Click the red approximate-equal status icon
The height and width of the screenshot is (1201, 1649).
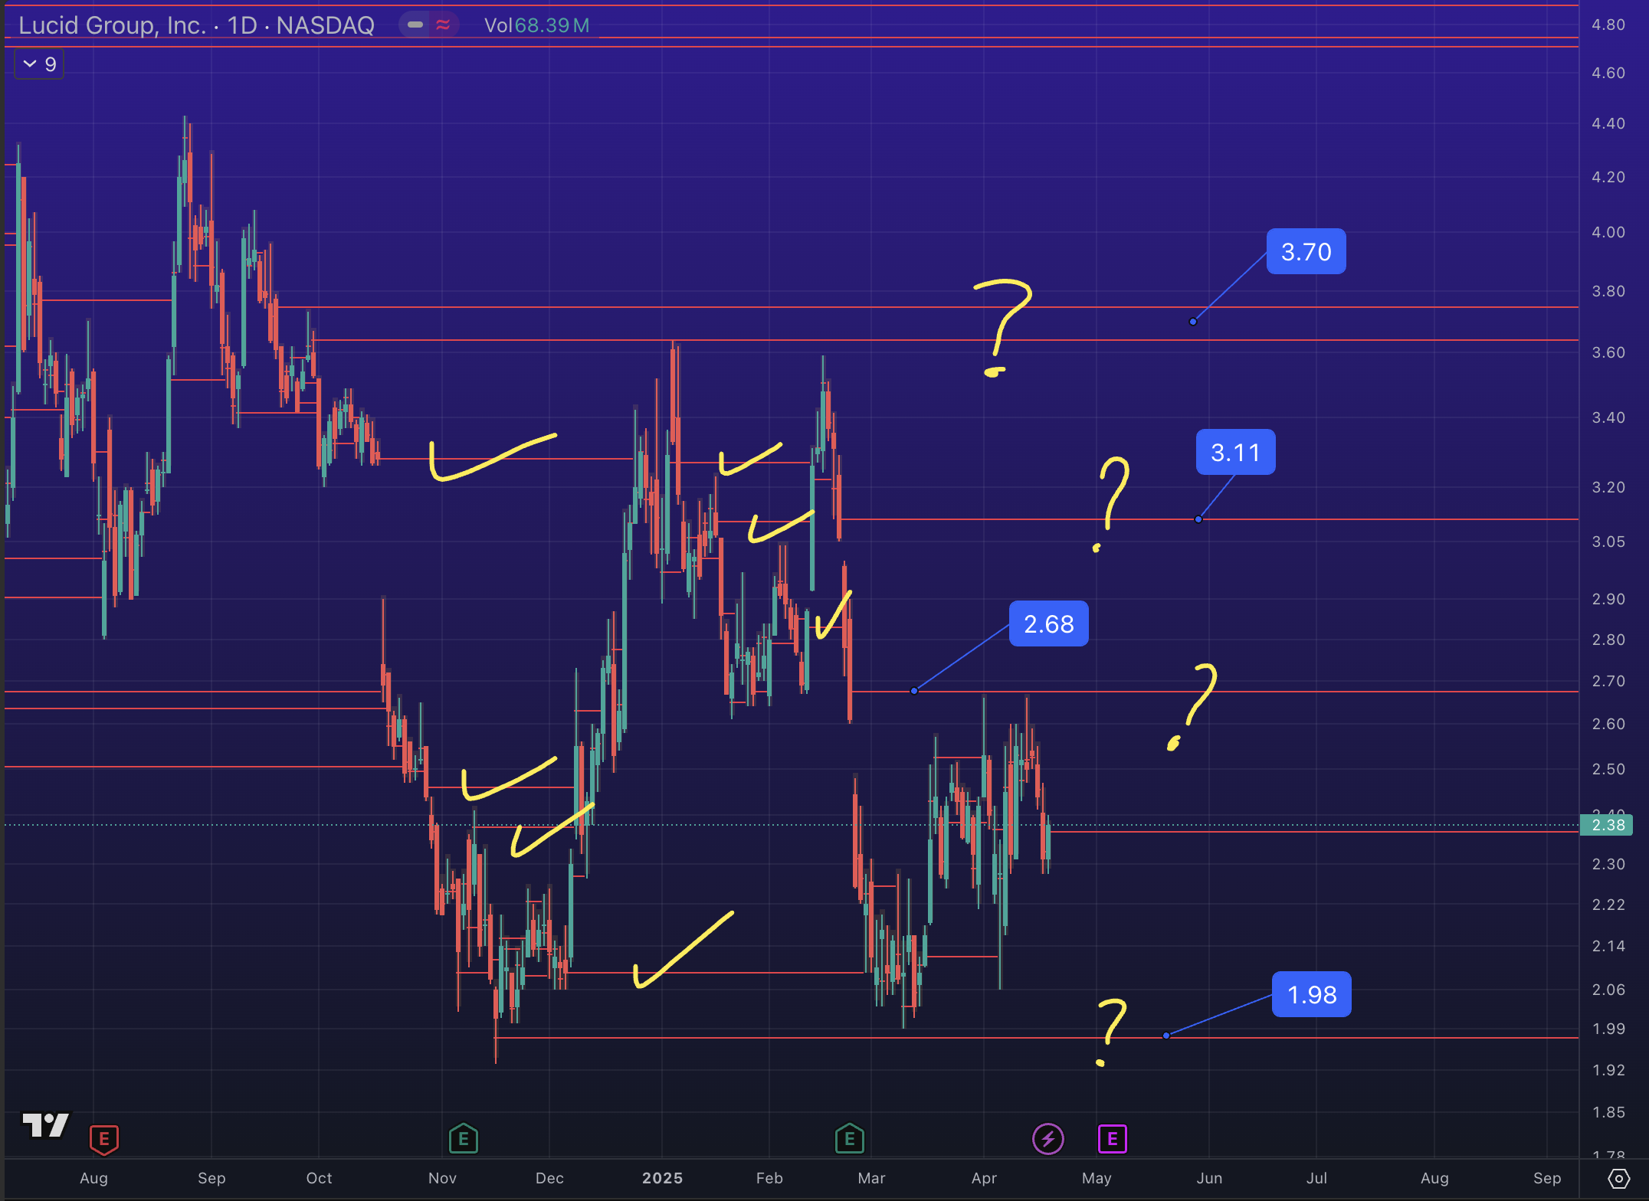pos(443,25)
